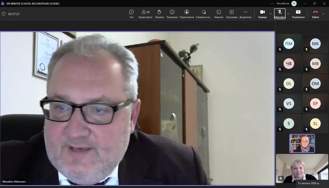
Task: Click muted mic icon on S tile
Action: 280,130
